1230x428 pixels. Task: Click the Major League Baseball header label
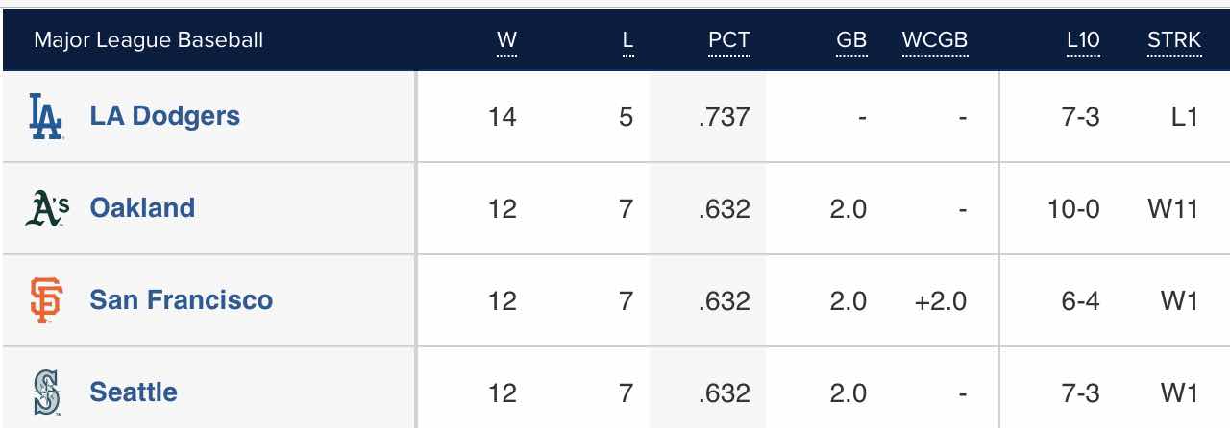[148, 40]
